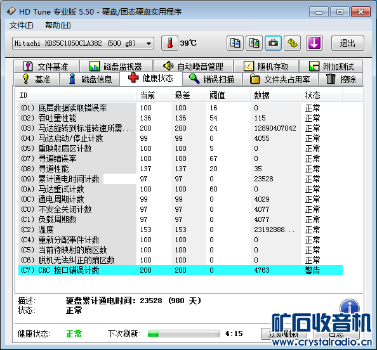Click the copy screenshot to clipboard icon
This screenshot has width=377, height=350.
pos(254,43)
